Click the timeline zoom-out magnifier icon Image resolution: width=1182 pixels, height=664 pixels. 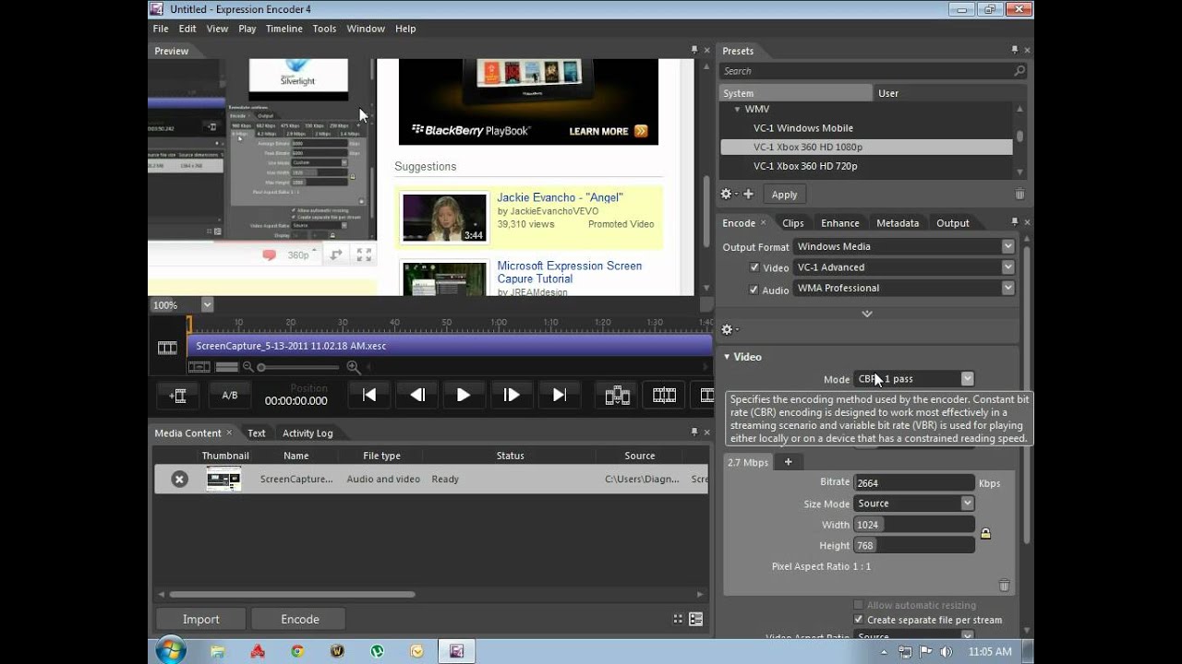point(247,367)
